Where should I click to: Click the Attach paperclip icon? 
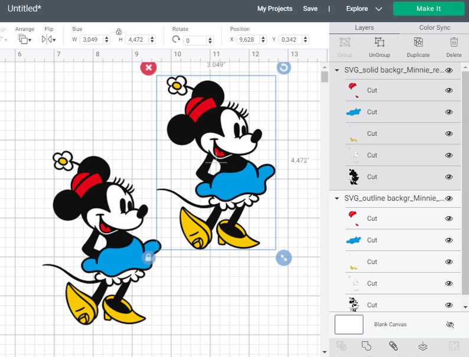pyautogui.click(x=393, y=346)
